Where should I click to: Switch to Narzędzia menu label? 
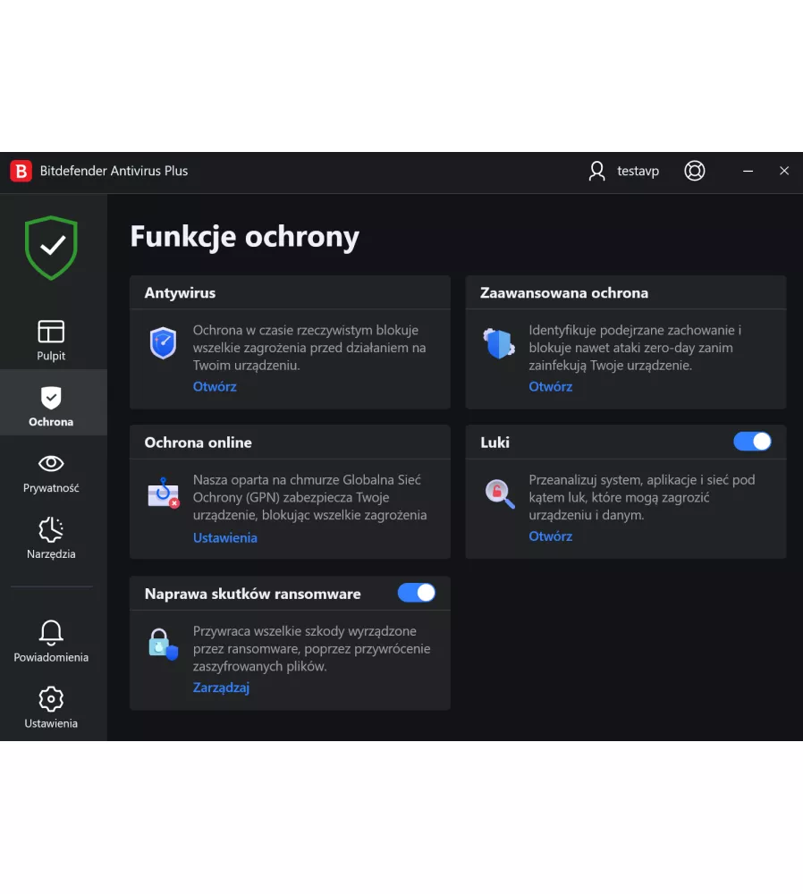(x=51, y=553)
